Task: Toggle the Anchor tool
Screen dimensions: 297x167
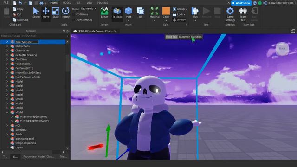Action: [179, 19]
